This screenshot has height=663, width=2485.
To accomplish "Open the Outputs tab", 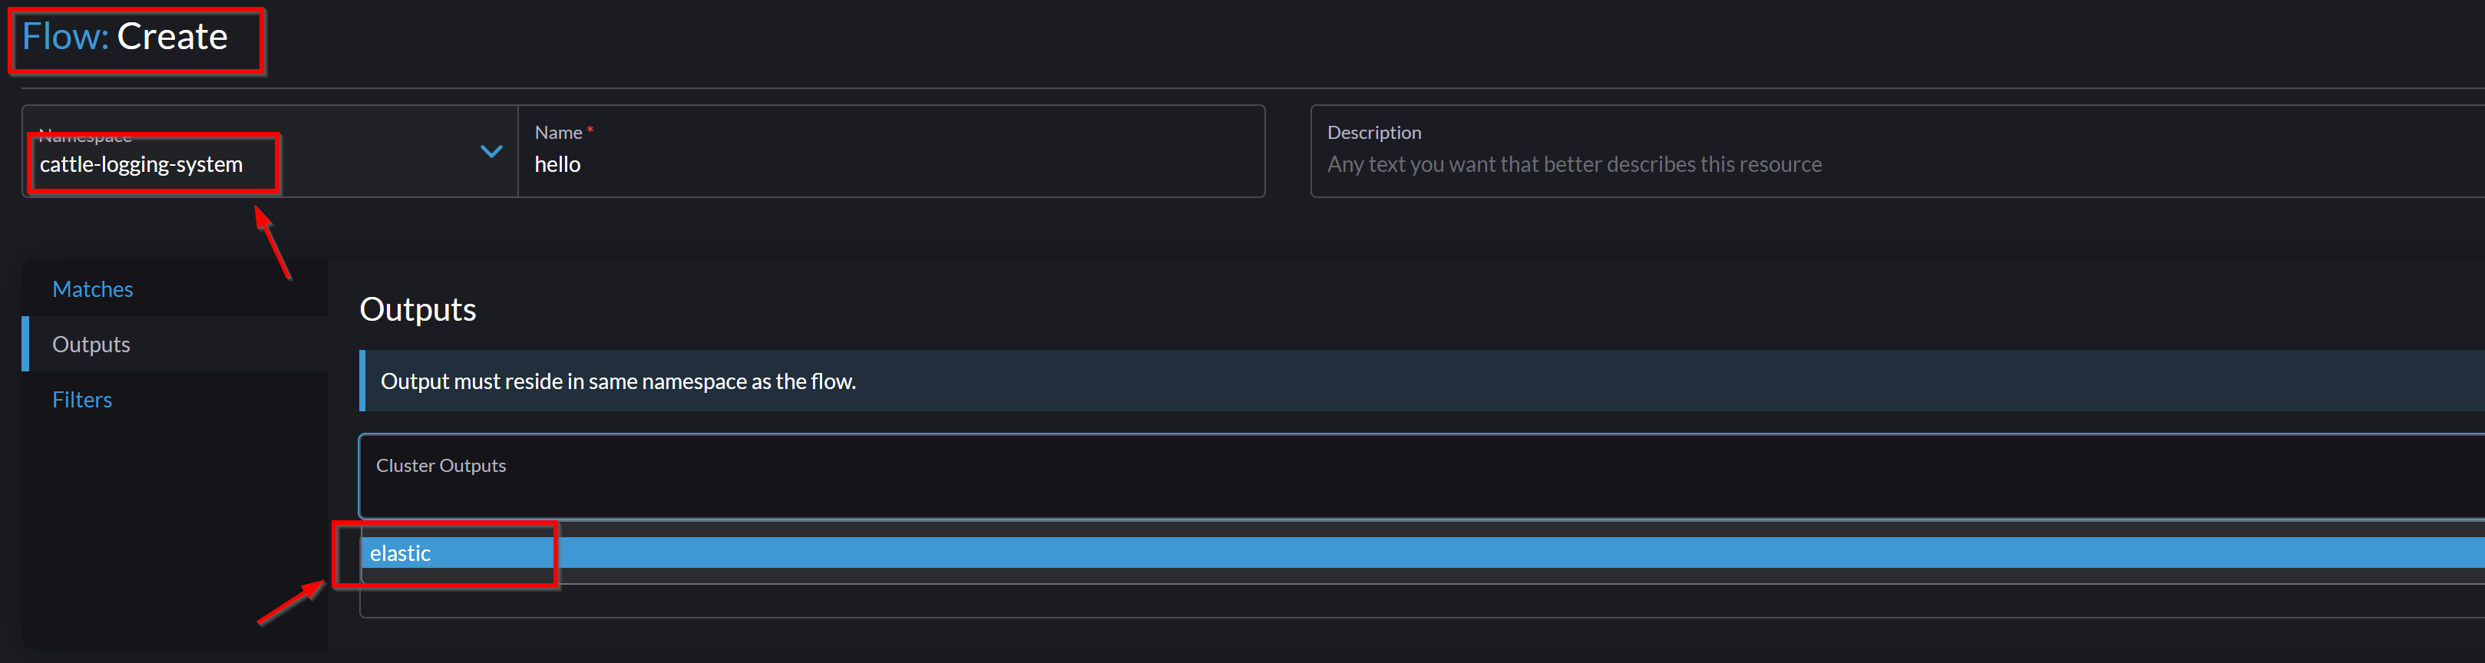I will point(91,344).
